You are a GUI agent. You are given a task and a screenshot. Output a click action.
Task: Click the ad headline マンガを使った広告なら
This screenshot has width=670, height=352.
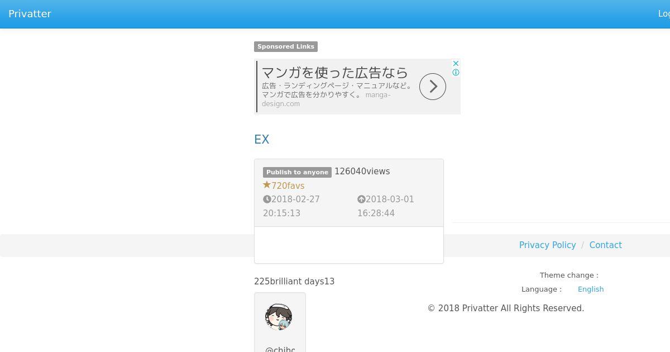click(335, 73)
